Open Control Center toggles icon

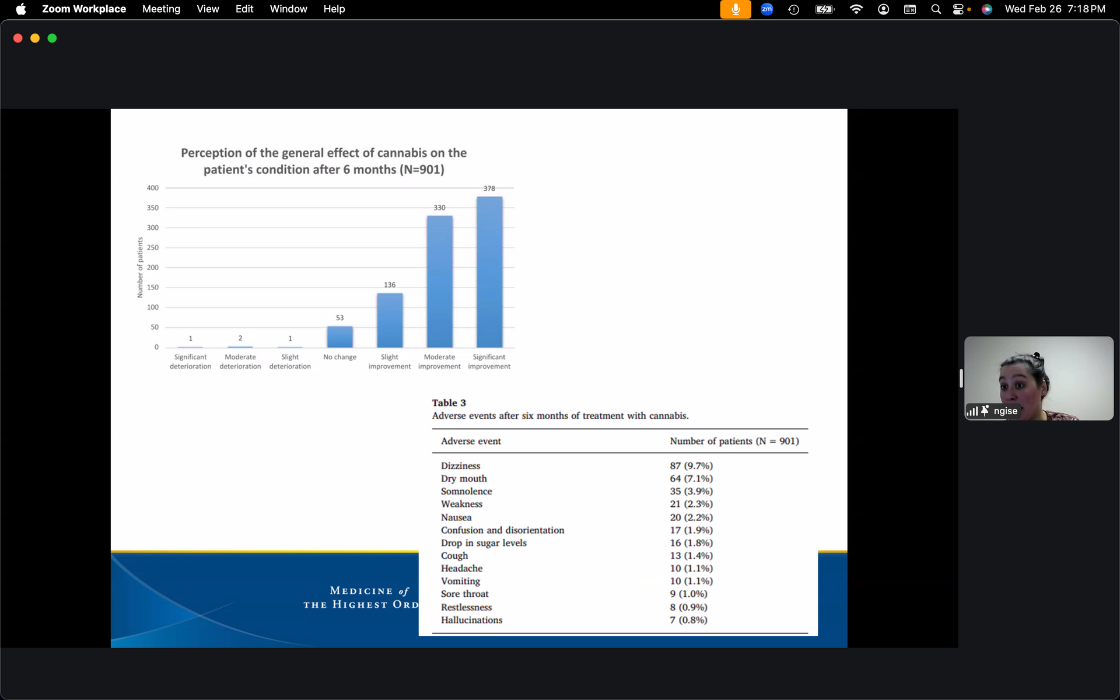point(960,9)
